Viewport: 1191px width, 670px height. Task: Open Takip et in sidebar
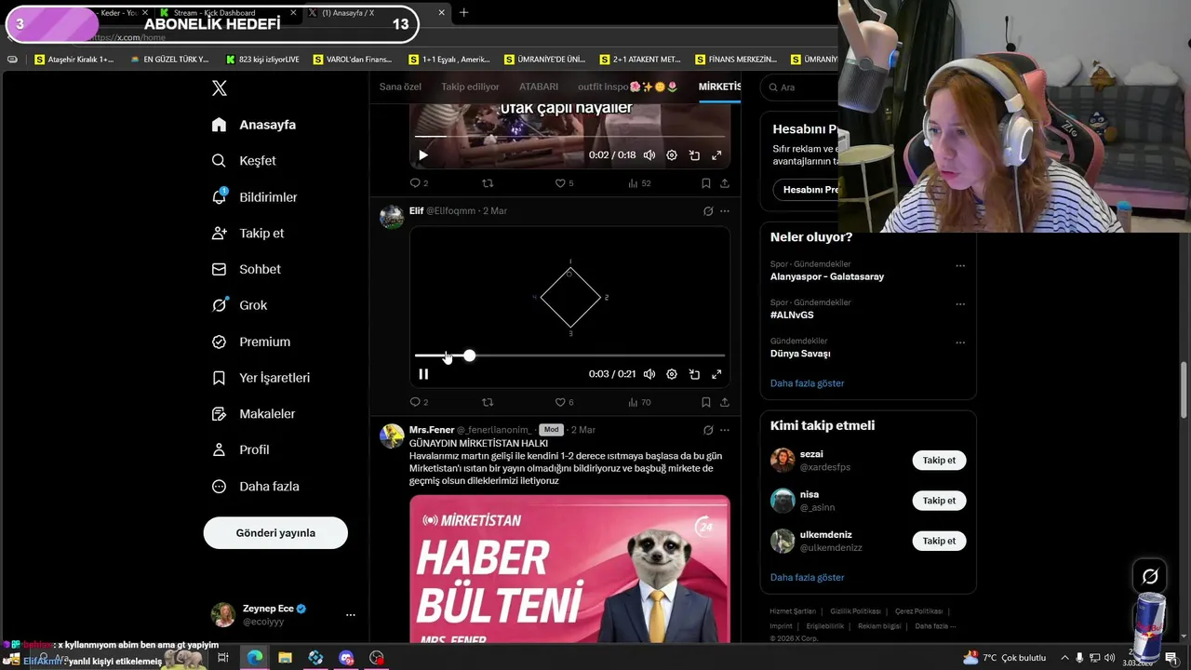(x=248, y=234)
